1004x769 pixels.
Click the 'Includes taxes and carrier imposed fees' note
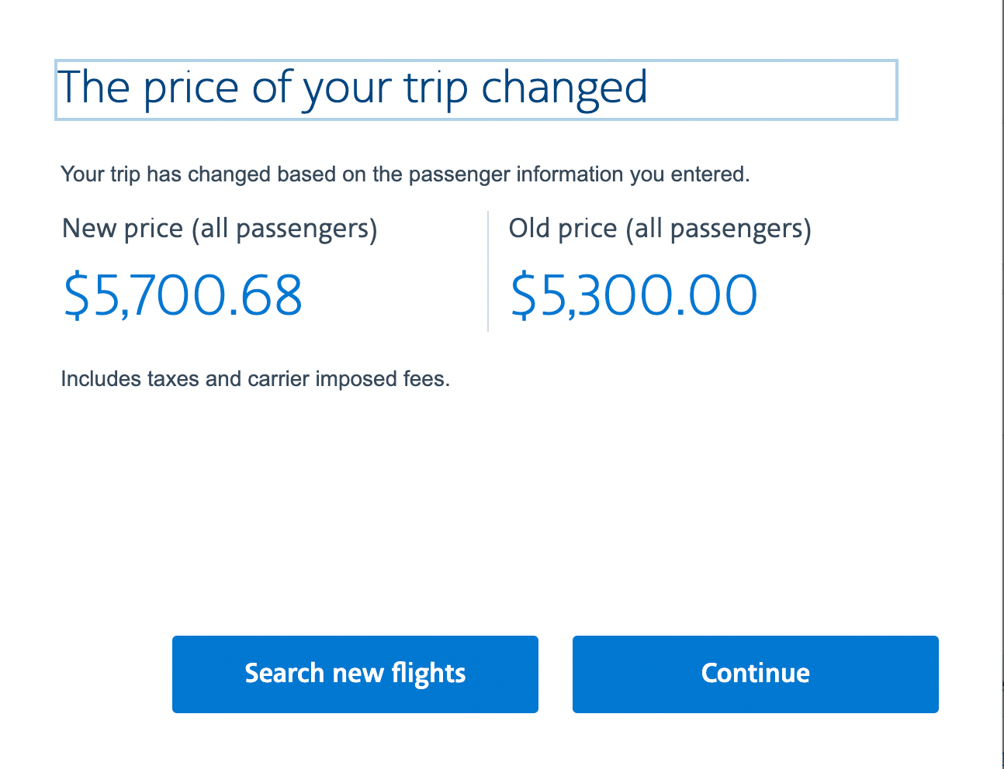click(x=255, y=379)
